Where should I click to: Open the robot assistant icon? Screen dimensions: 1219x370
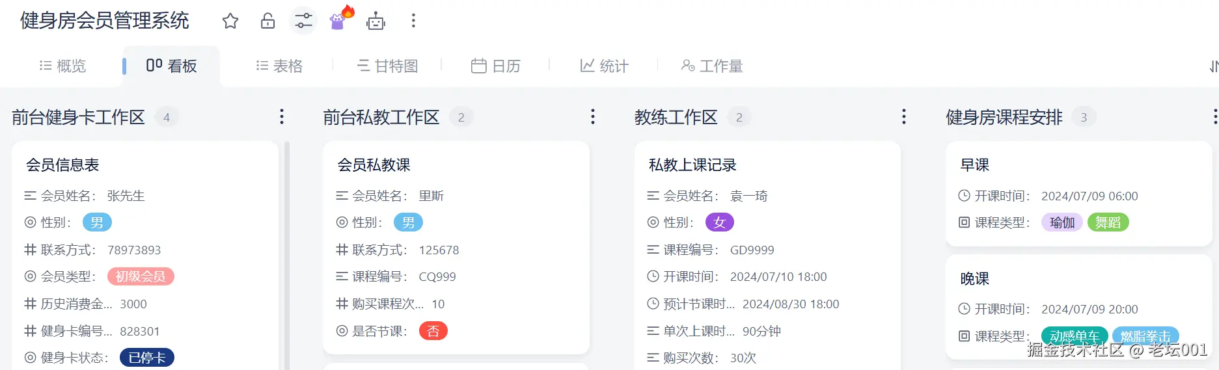(376, 21)
